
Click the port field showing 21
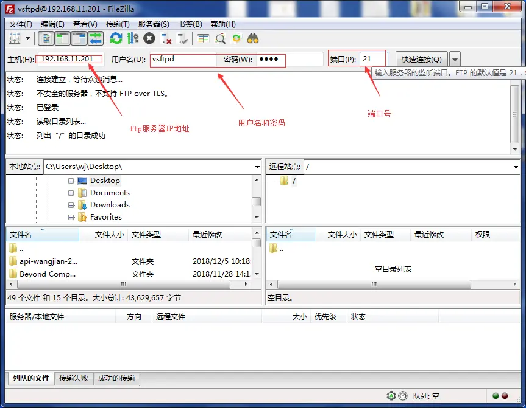(373, 59)
